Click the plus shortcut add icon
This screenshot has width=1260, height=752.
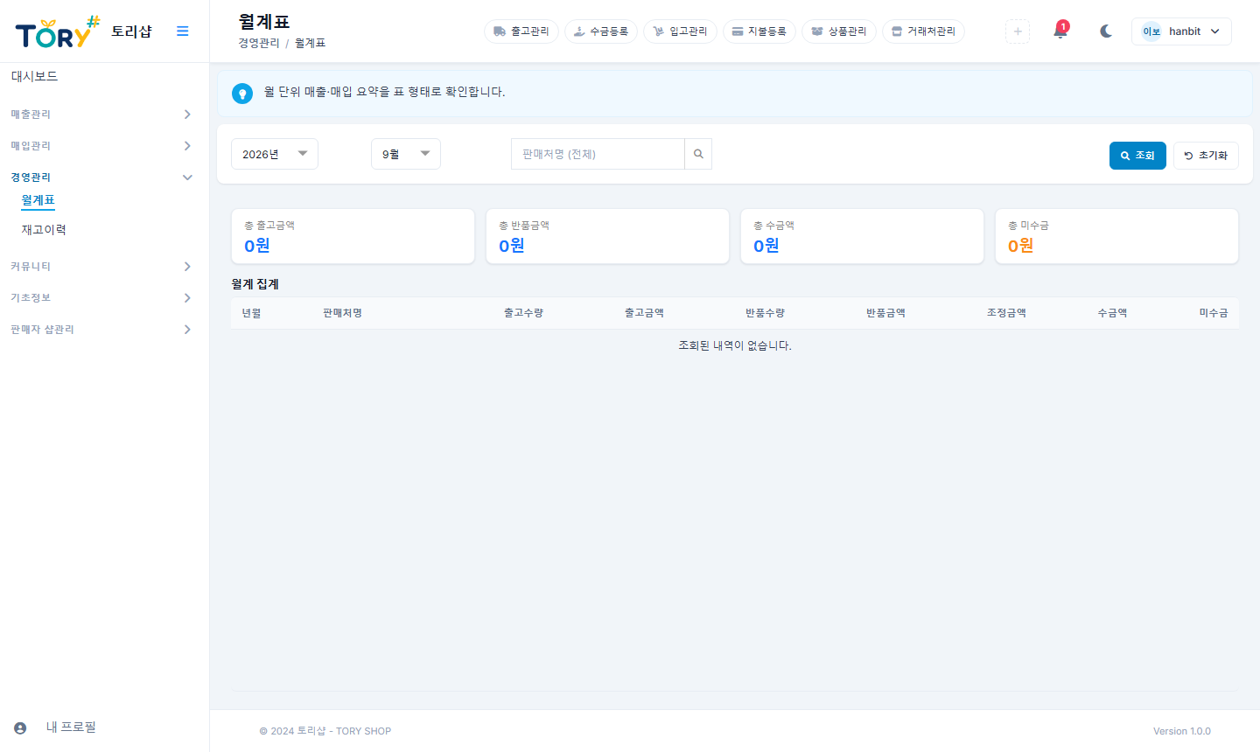click(x=1018, y=31)
